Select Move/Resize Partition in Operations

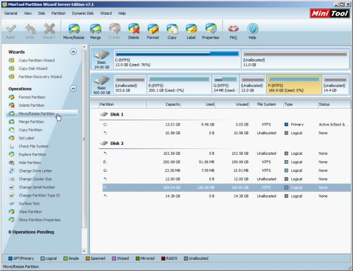click(x=42, y=114)
